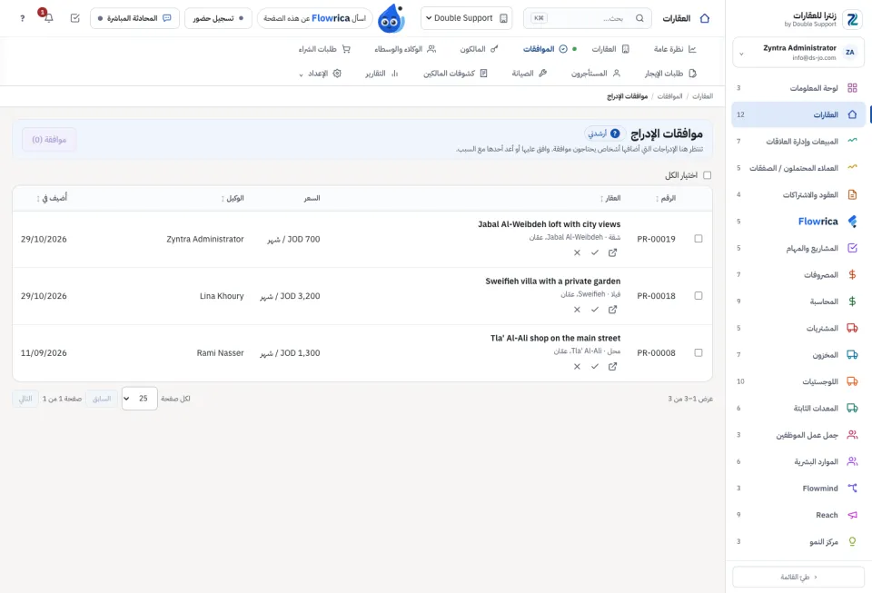Switch to نظرة عامة tab
Image resolution: width=872 pixels, height=593 pixels.
click(x=675, y=49)
